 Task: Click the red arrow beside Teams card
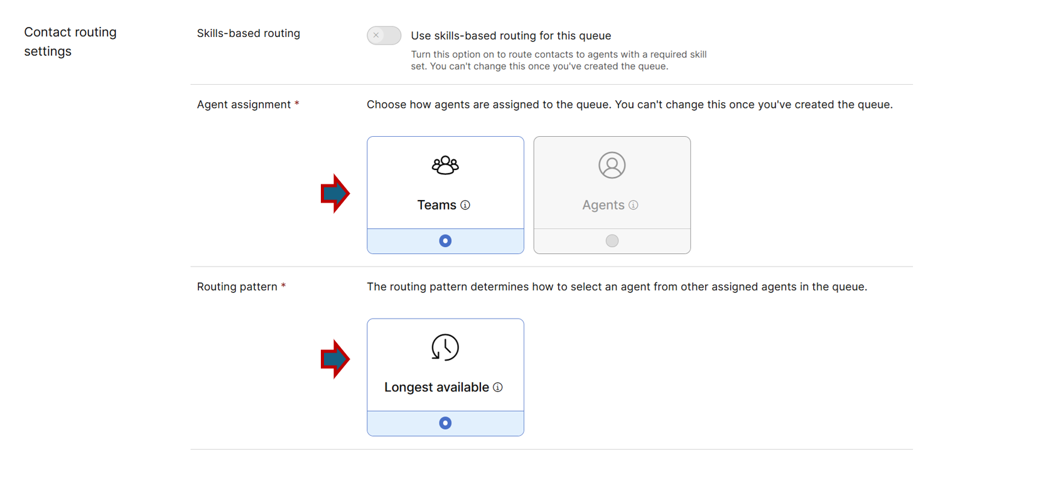335,193
